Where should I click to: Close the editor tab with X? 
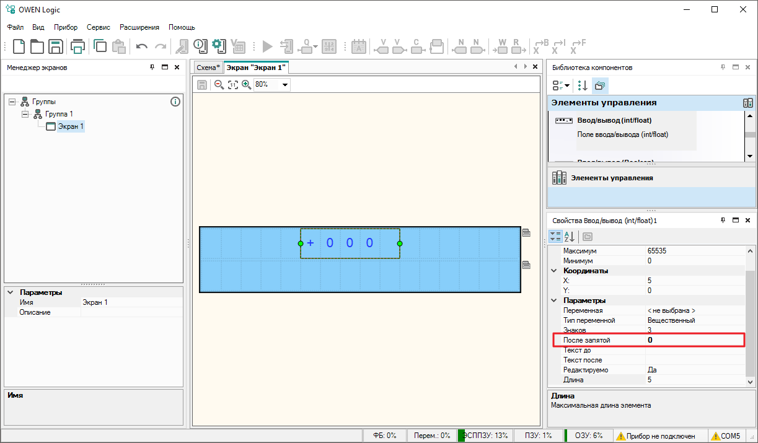tap(535, 67)
